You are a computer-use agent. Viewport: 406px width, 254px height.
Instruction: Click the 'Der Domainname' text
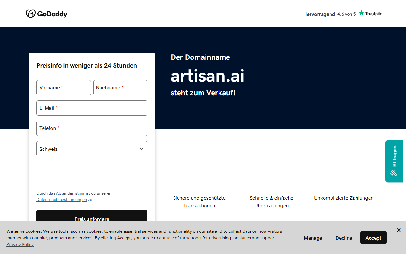coord(200,57)
